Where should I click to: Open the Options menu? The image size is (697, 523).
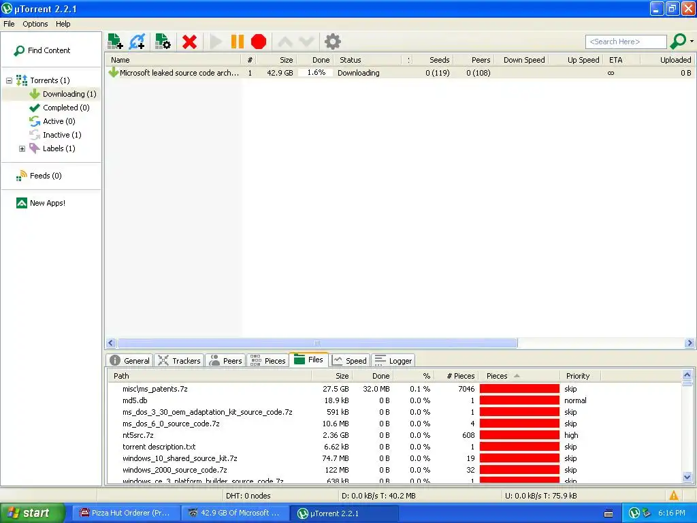[x=35, y=24]
